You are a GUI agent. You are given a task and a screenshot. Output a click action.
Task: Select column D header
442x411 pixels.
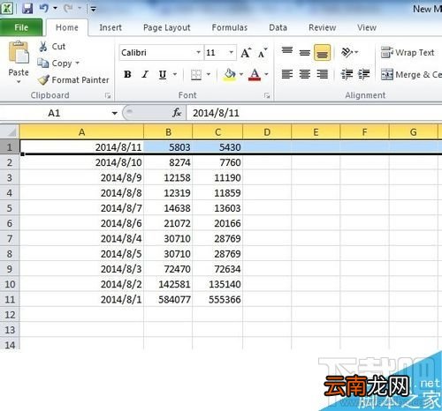pyautogui.click(x=267, y=132)
